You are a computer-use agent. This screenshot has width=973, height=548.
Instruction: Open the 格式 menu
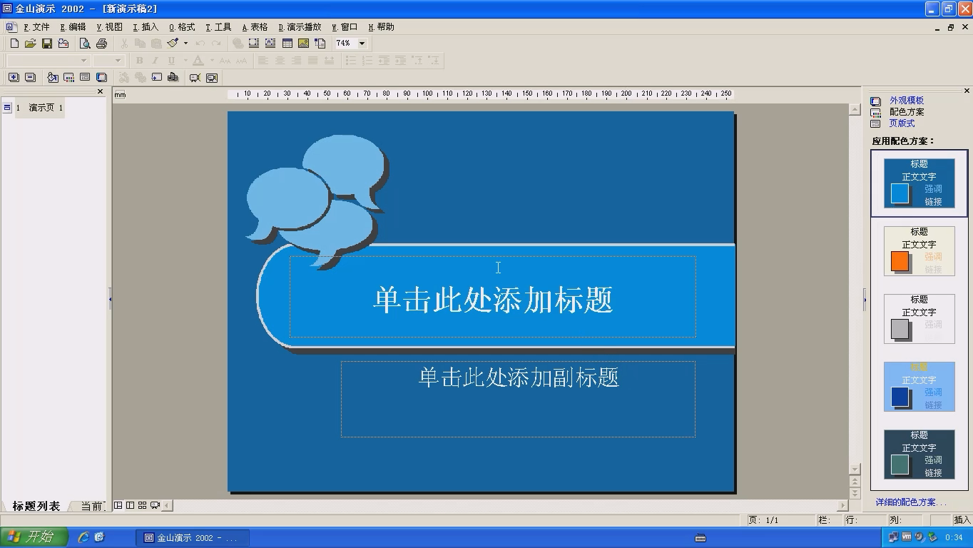tap(182, 27)
